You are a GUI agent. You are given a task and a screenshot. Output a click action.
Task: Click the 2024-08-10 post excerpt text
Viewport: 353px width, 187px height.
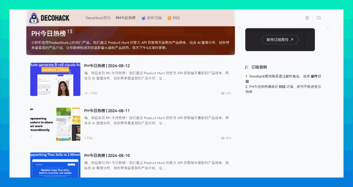tap(157, 165)
